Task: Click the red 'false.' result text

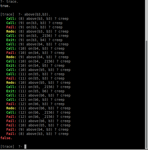Action: [6, 138]
